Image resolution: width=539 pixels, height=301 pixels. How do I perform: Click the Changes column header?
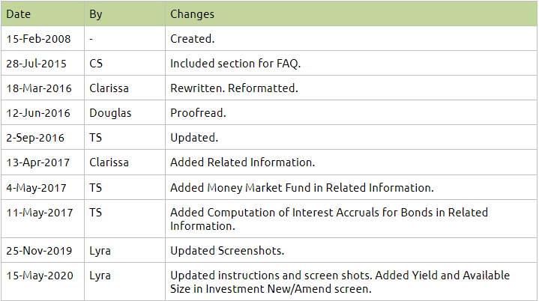(192, 14)
